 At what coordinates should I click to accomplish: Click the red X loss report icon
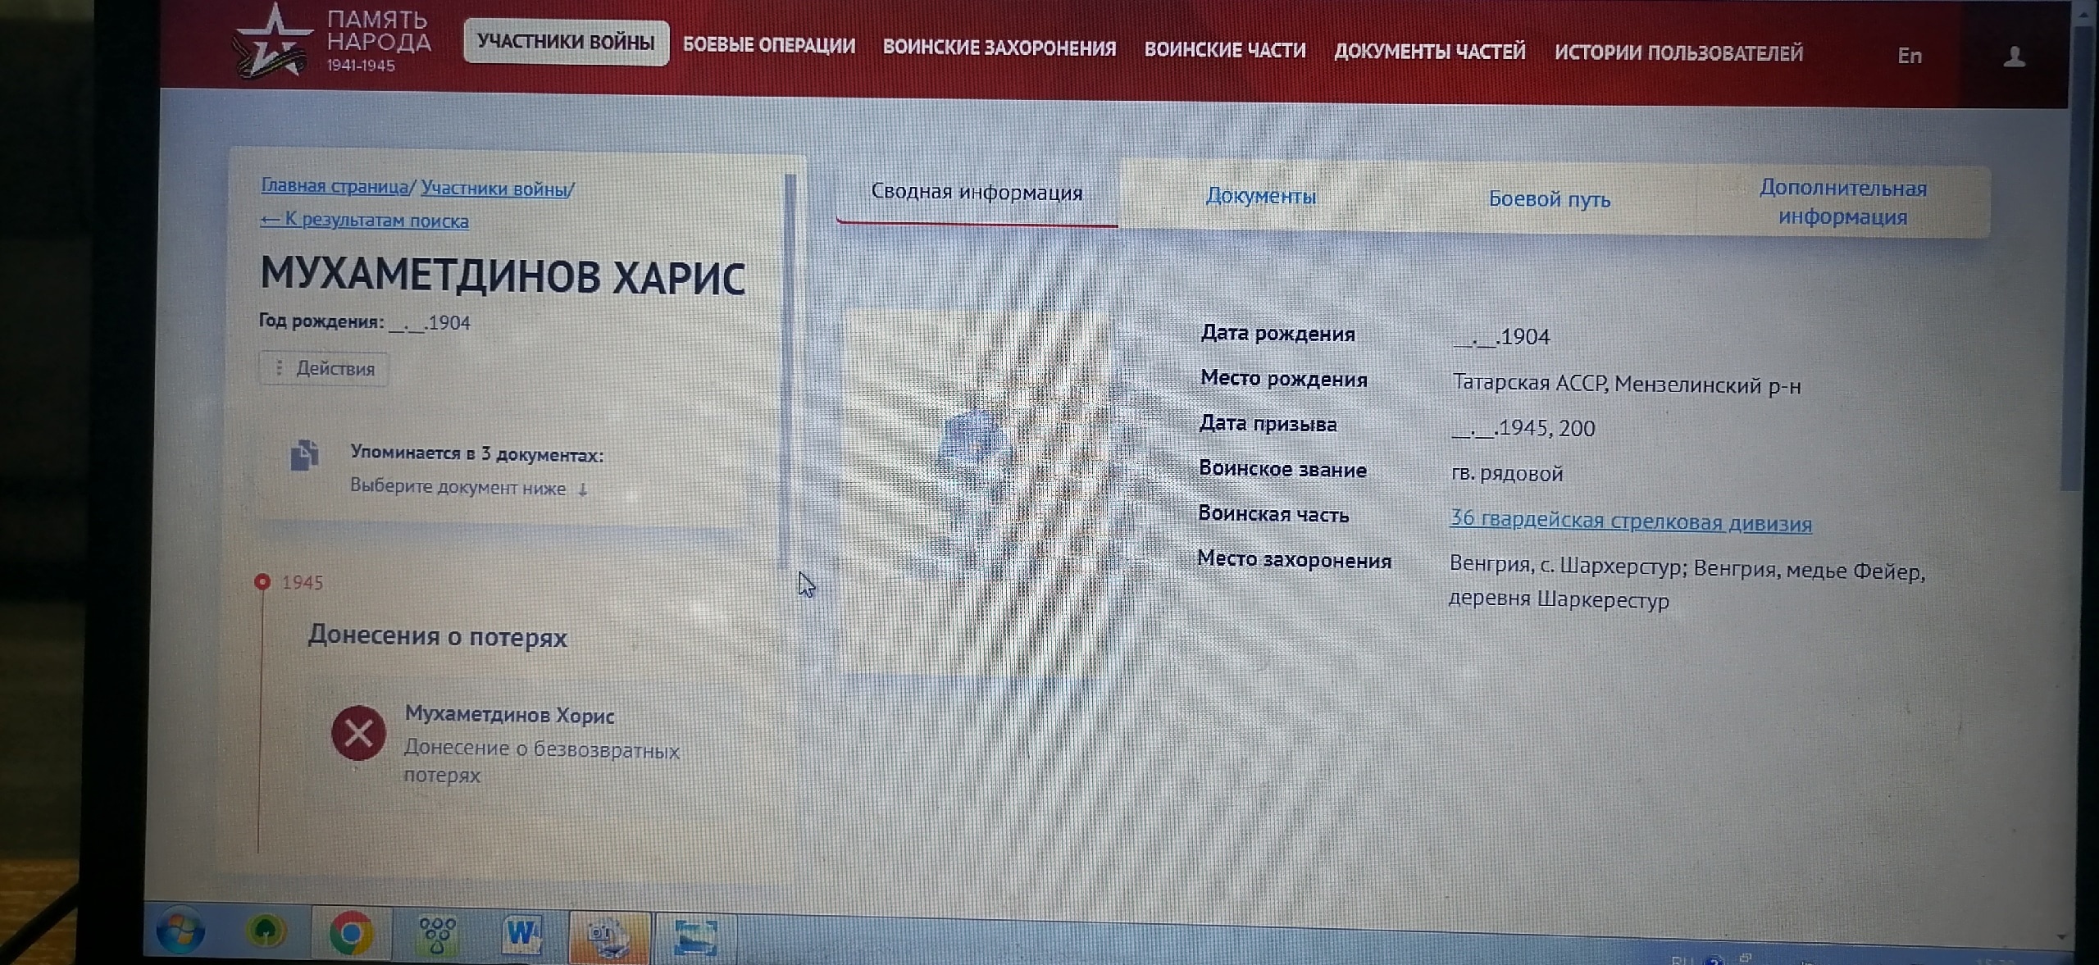(x=358, y=733)
